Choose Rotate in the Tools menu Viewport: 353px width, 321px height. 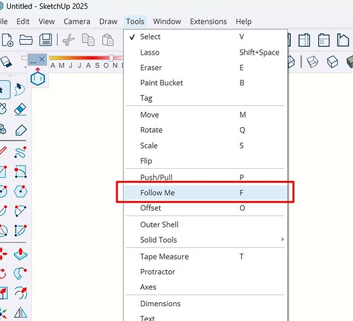click(205, 130)
